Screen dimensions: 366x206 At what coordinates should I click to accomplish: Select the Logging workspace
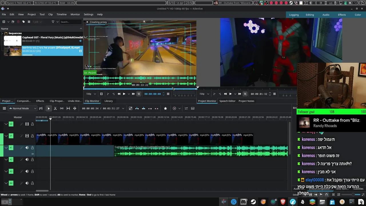[x=294, y=15]
